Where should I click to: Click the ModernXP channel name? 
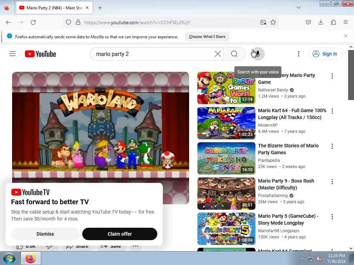[268, 125]
